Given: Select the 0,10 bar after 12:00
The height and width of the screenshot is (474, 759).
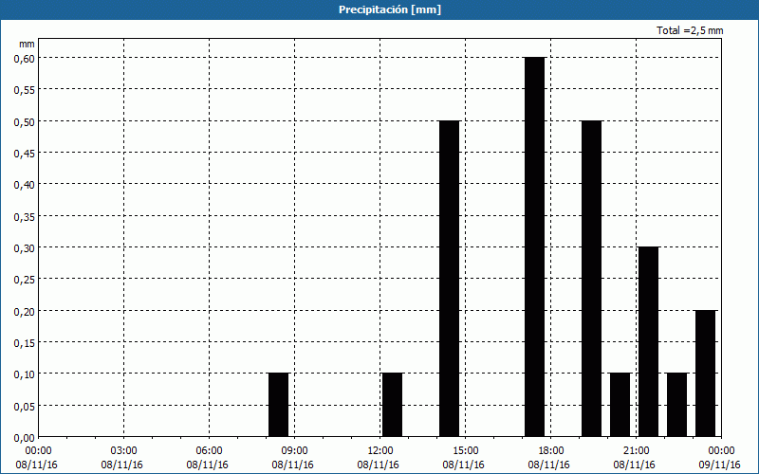Looking at the screenshot, I should click(393, 405).
